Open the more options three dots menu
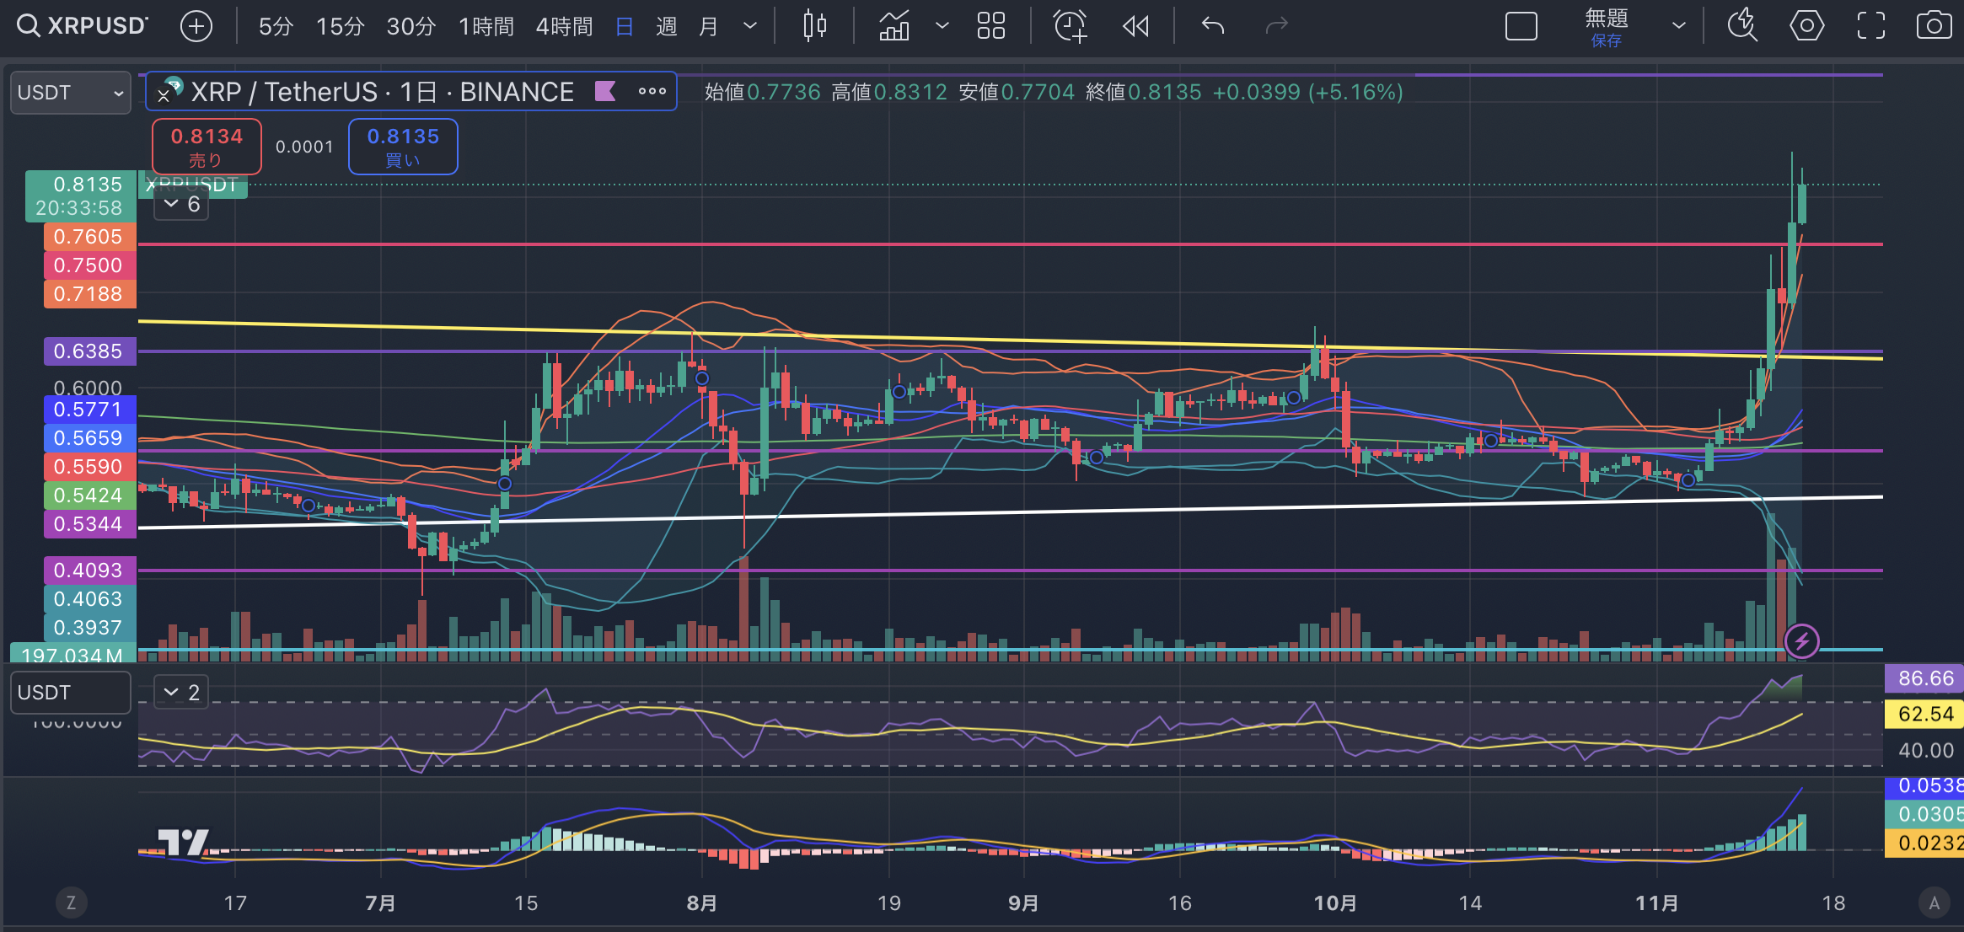The height and width of the screenshot is (932, 1964). [x=652, y=91]
